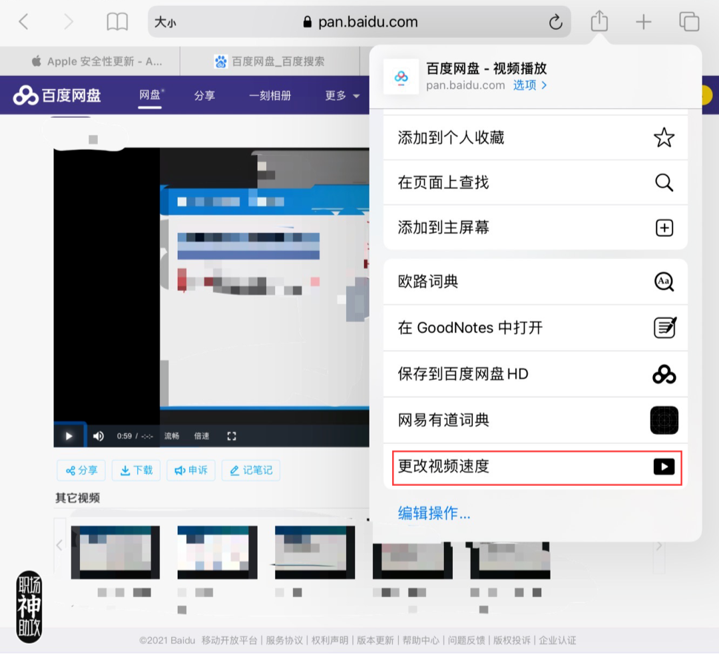Switch to the 百度网盘_百度搜索 tab
The width and height of the screenshot is (719, 657).
pos(270,61)
